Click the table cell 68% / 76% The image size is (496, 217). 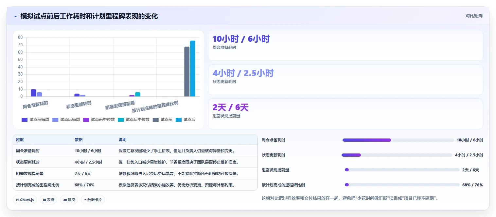pyautogui.click(x=84, y=185)
